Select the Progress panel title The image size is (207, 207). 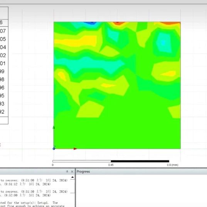coord(83,172)
